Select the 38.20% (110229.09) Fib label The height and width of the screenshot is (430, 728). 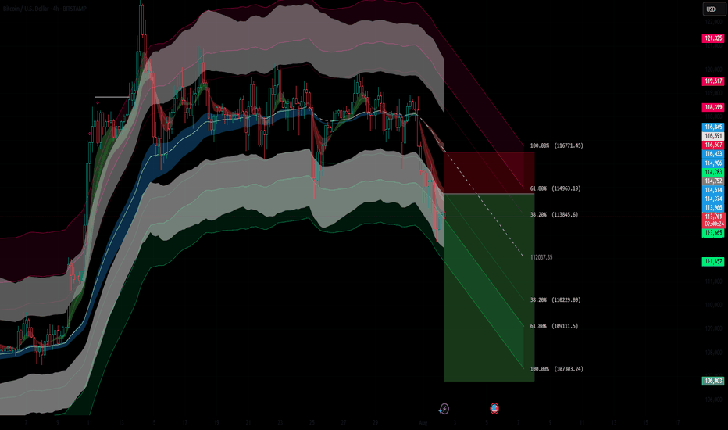(555, 300)
